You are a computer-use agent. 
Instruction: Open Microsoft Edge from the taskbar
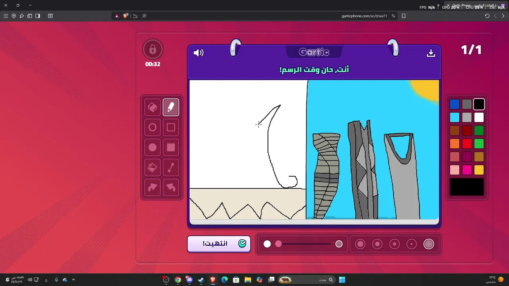click(224, 280)
